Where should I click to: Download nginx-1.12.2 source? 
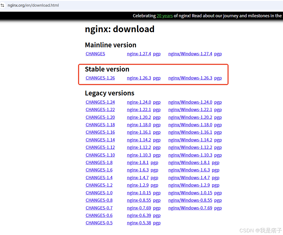point(139,148)
